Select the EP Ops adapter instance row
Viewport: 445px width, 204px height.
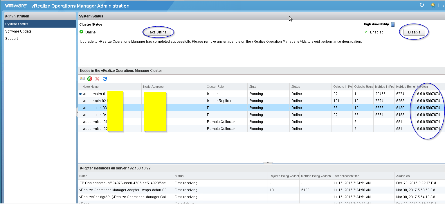[x=124, y=183]
